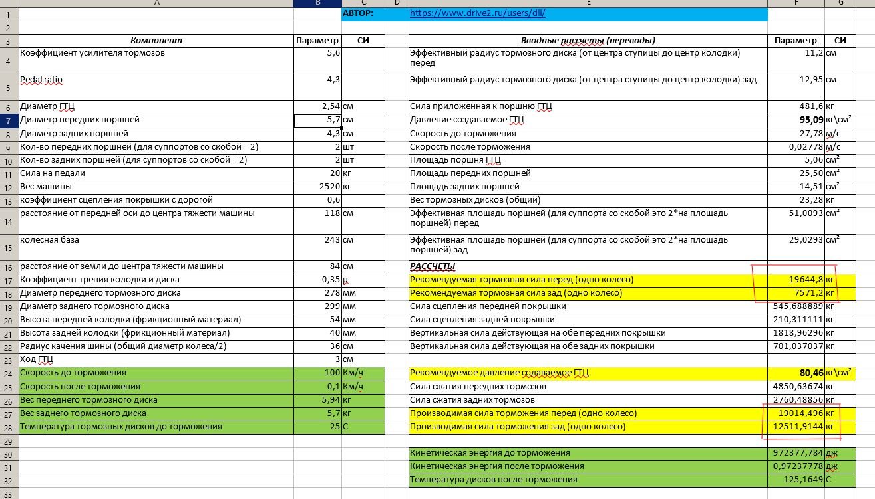Click the speed value 27,78 м/с
The width and height of the screenshot is (875, 499).
pos(796,134)
